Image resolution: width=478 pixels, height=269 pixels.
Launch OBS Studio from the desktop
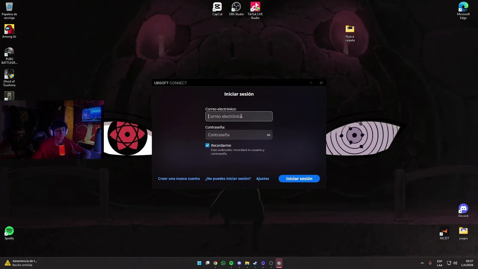tap(236, 9)
